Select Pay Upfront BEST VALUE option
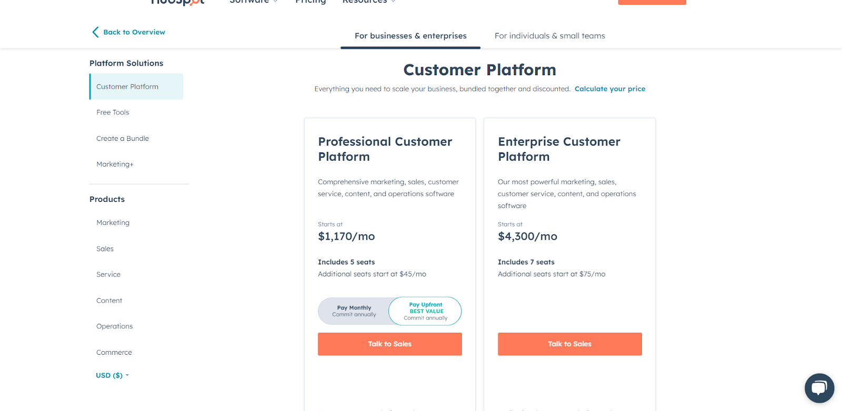 [x=425, y=311]
